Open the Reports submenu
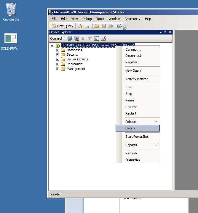 tap(138, 145)
